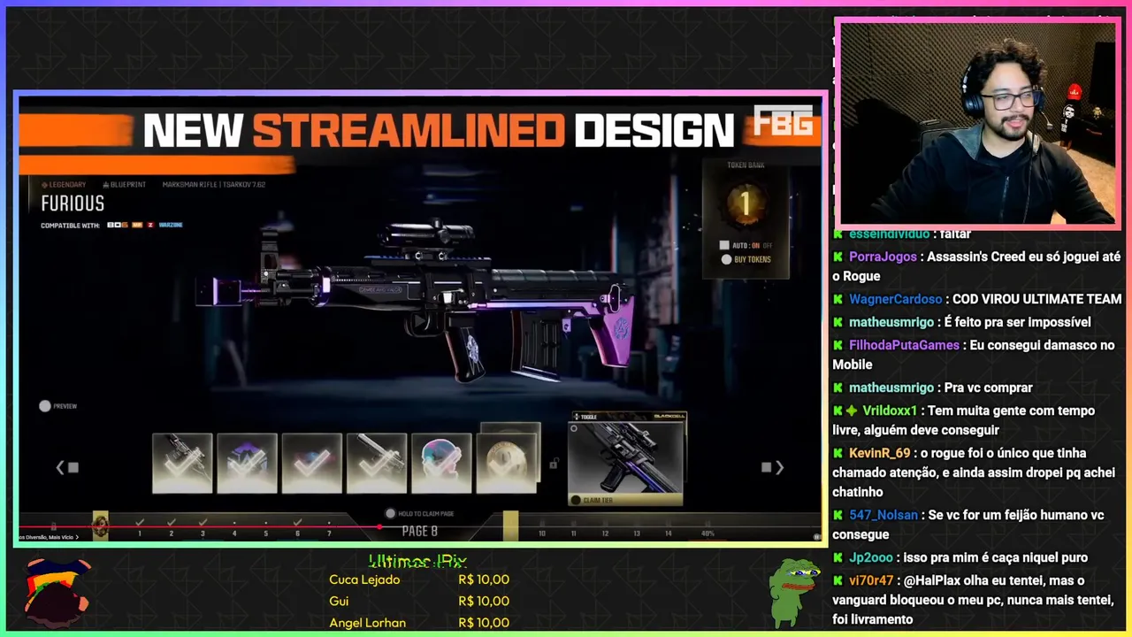Select the claimed operator head reward tile
Viewport: 1132px width, 637px height.
441,463
